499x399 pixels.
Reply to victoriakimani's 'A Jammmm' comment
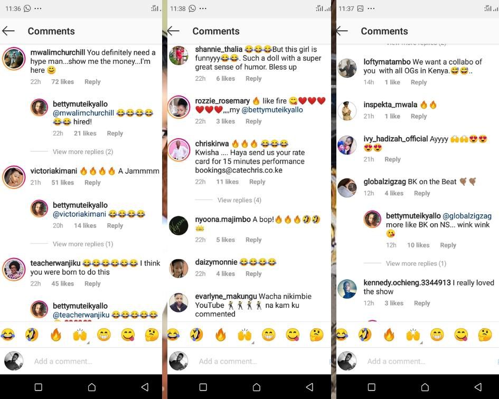click(92, 183)
